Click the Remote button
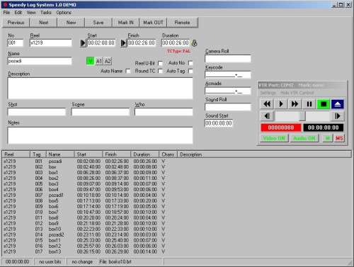The width and height of the screenshot is (354, 267). tap(182, 23)
